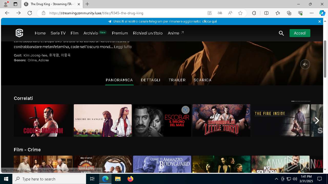Show hidden system tray icons chevron
328x184 pixels.
click(x=276, y=179)
